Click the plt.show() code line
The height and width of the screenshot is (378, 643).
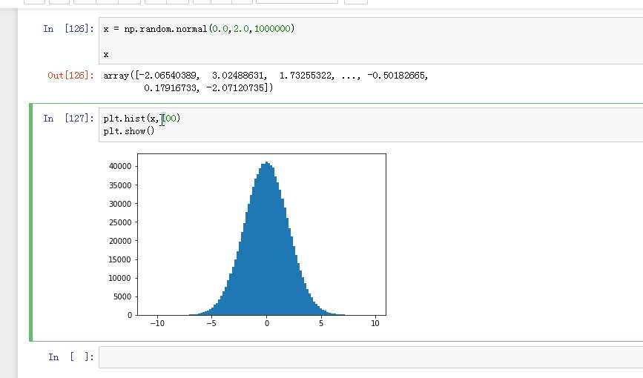[129, 131]
